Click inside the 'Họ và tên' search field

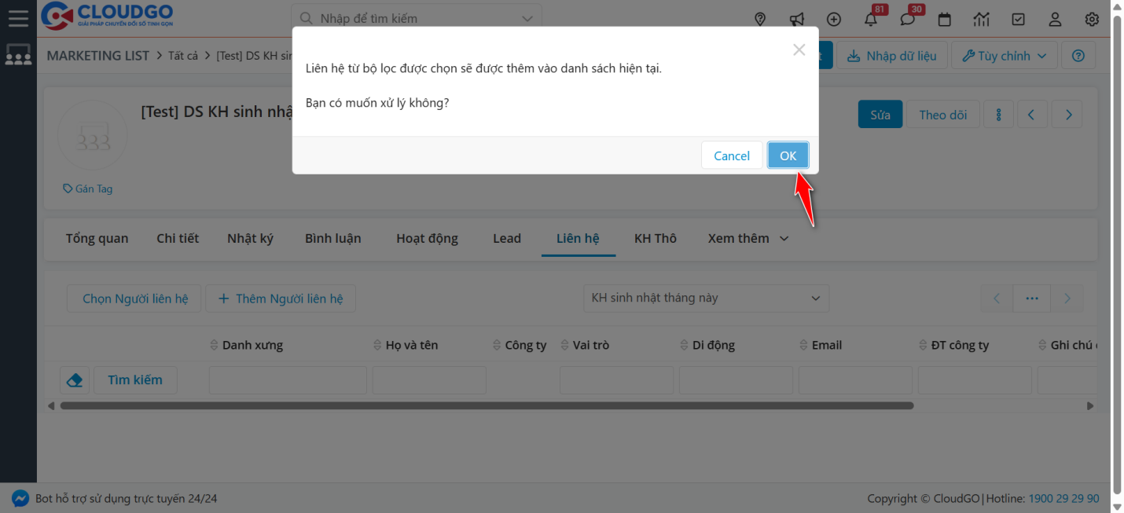428,379
